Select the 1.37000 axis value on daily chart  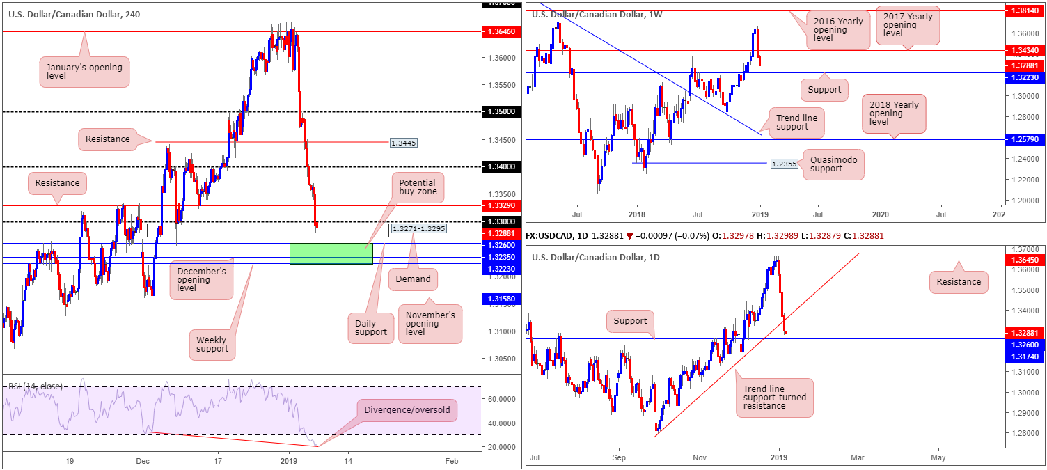tap(1026, 249)
